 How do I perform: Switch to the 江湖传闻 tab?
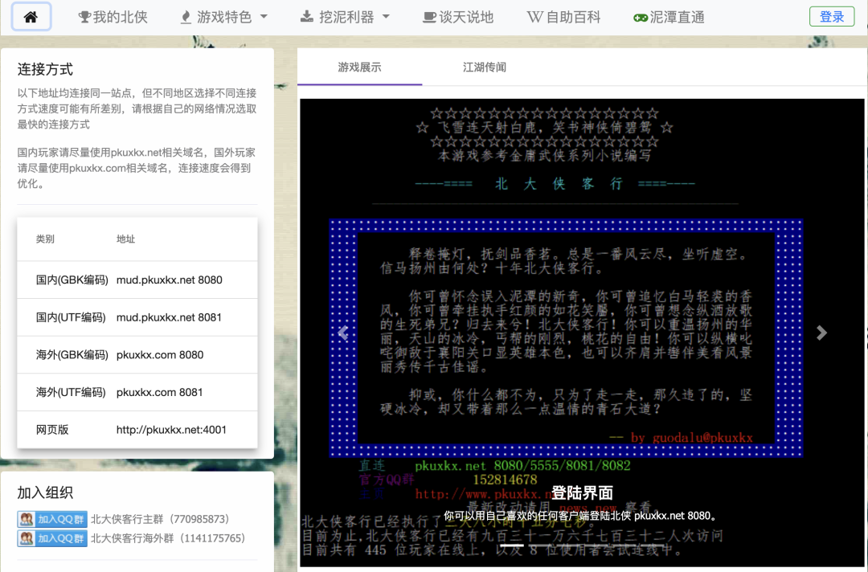point(485,67)
